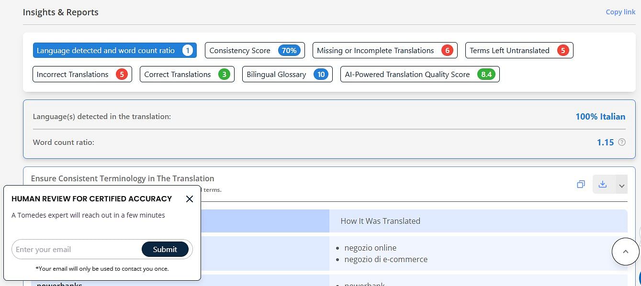
Task: Open Missing or Incomplete Translations tab
Action: click(x=385, y=50)
